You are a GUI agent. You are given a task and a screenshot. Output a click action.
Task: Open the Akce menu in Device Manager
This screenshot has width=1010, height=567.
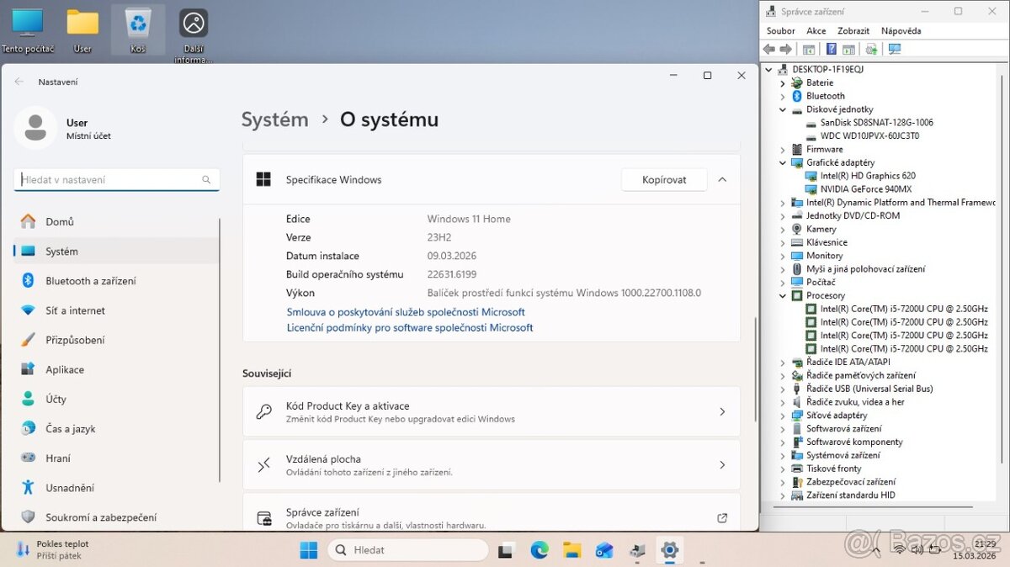[816, 30]
